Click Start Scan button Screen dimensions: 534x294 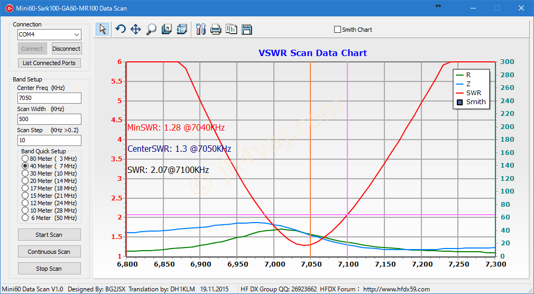click(49, 235)
